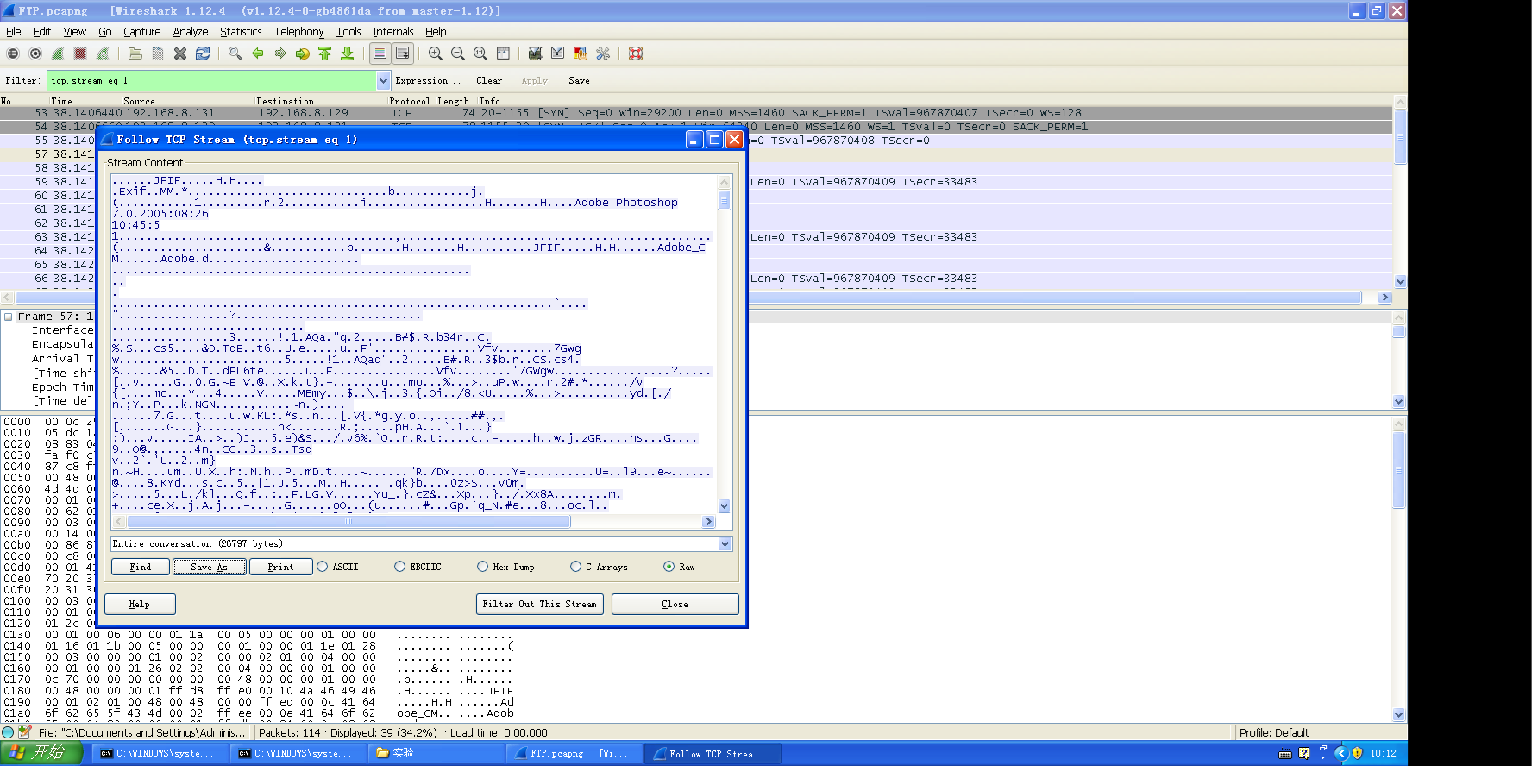
Task: Restart the running live capture
Action: pyautogui.click(x=103, y=53)
